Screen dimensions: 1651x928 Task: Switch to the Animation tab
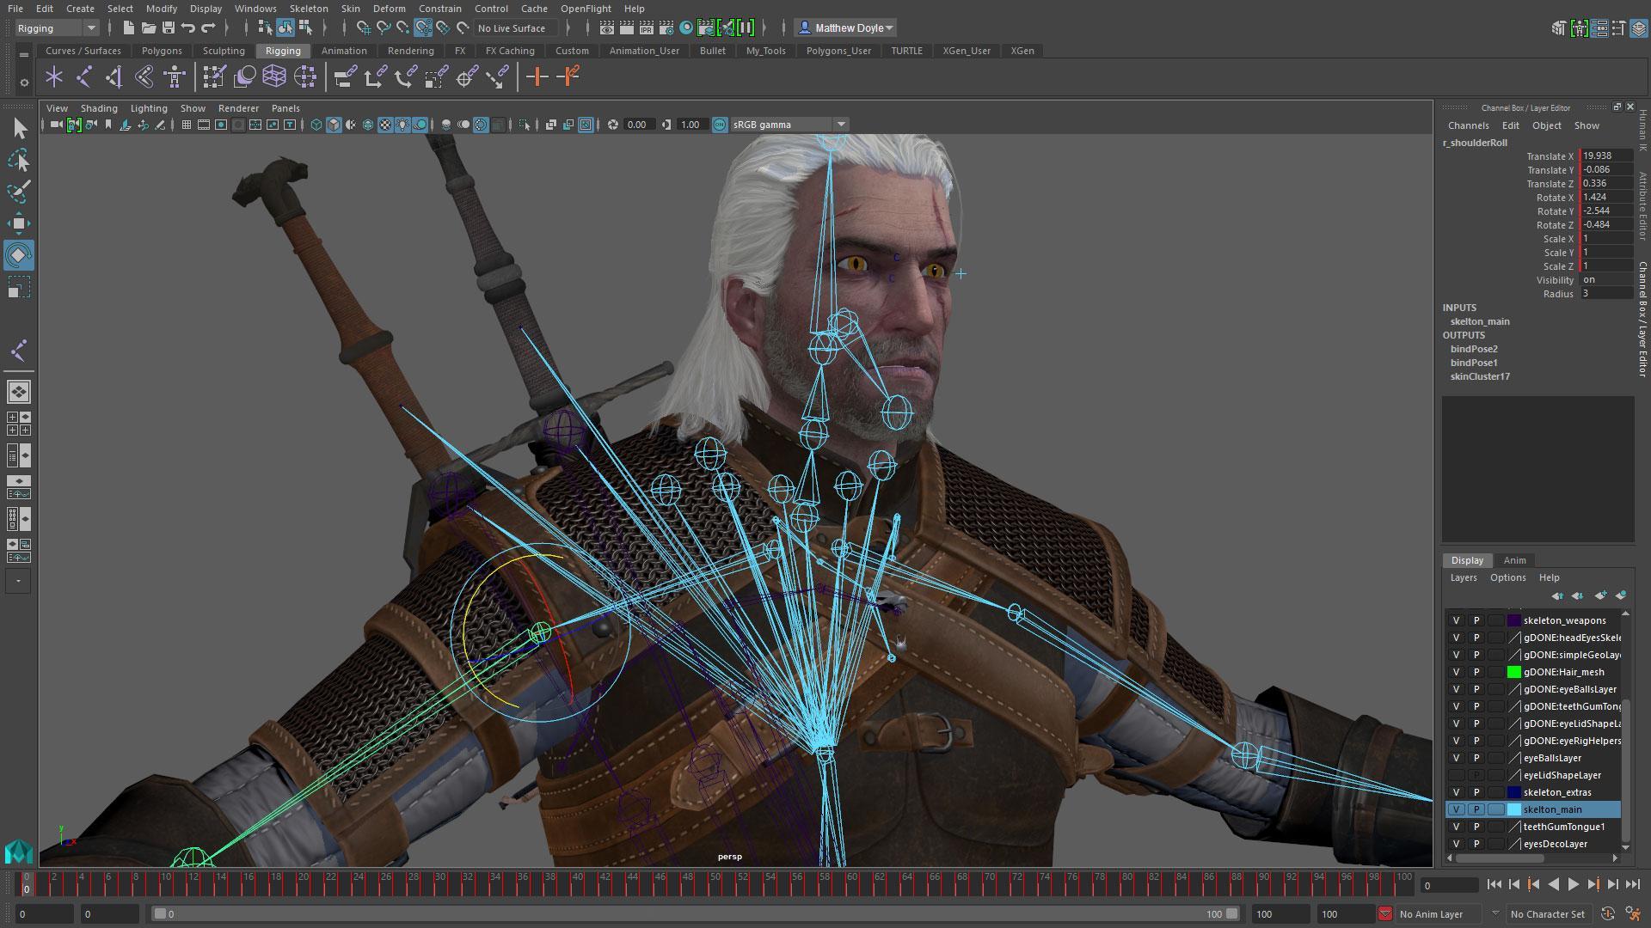[344, 50]
